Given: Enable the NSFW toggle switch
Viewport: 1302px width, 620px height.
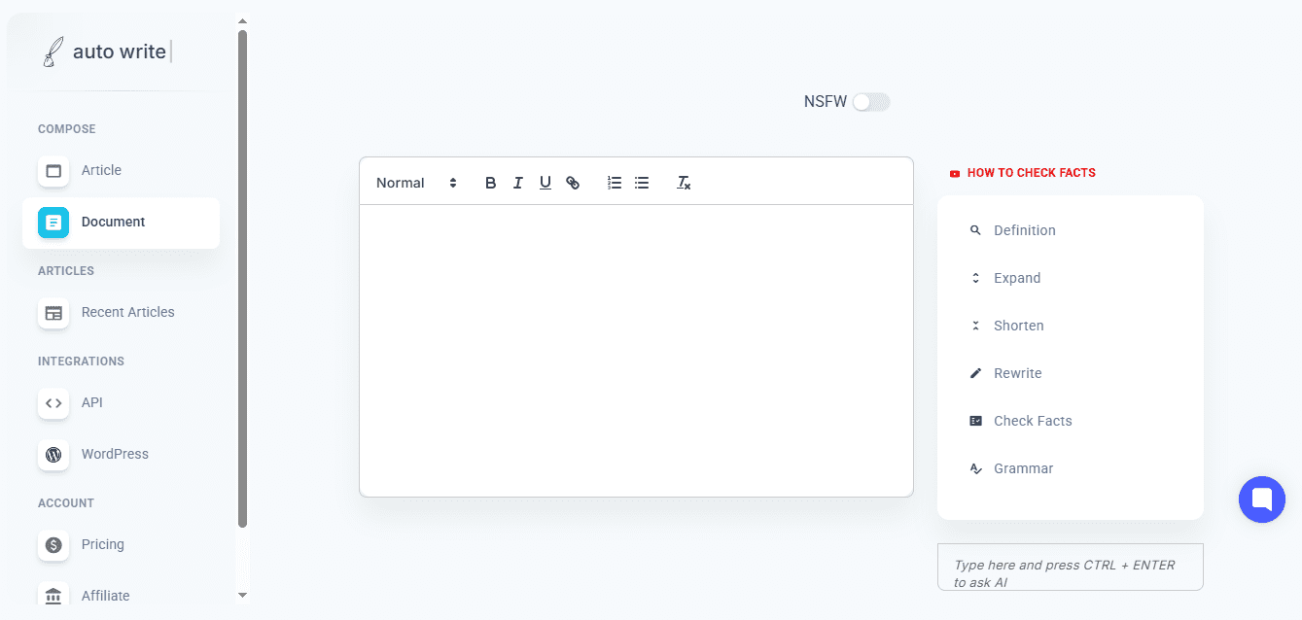Looking at the screenshot, I should (870, 102).
